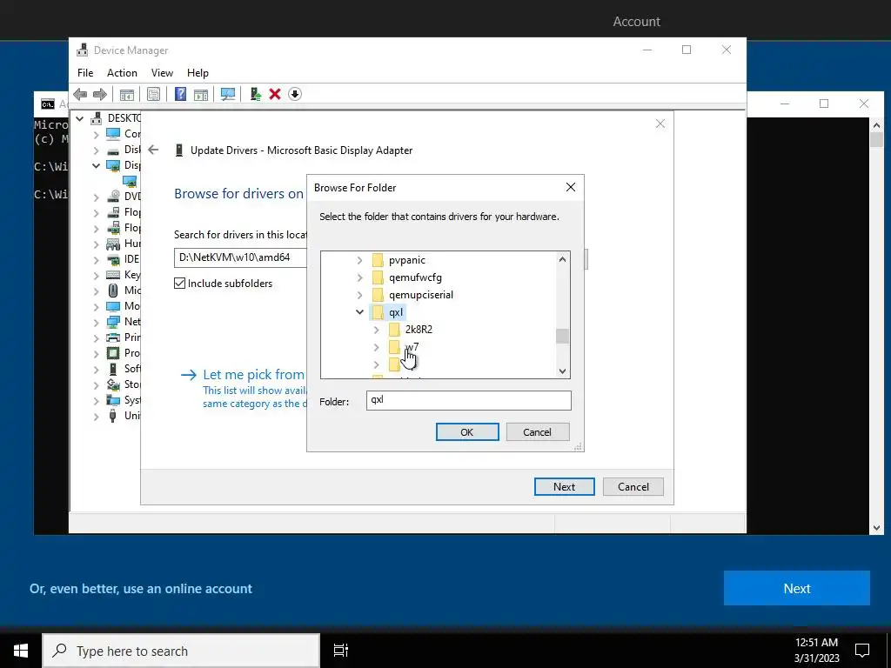Click the DVD drives category icon
This screenshot has height=668, width=891.
[x=113, y=197]
